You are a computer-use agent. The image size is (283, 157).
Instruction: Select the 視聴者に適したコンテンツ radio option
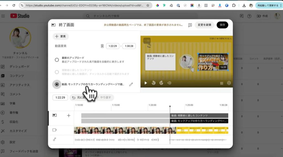(57, 72)
